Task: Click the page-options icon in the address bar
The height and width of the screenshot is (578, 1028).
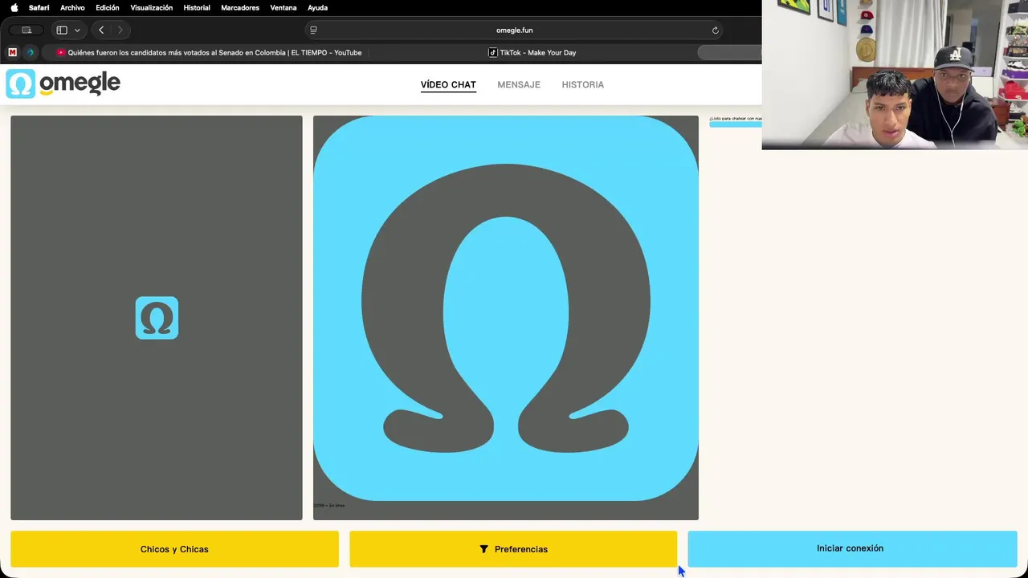Action: tap(313, 30)
